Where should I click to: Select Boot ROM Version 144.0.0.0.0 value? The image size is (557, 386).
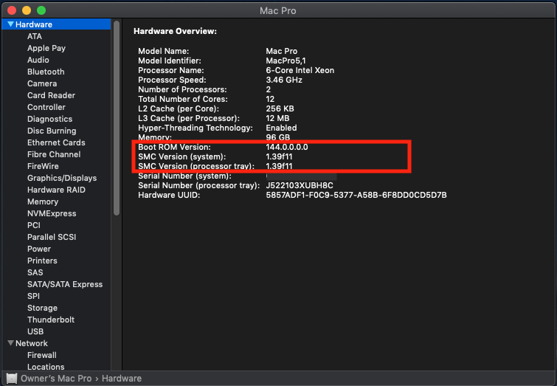(287, 147)
